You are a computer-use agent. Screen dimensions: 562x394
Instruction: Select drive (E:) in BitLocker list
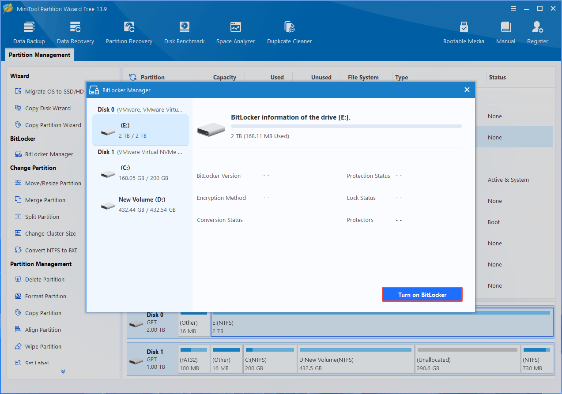point(140,130)
